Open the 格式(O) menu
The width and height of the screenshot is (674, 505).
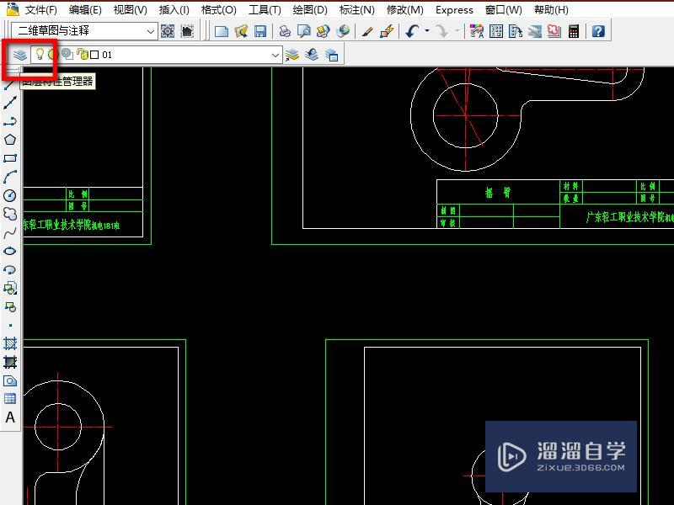pyautogui.click(x=219, y=10)
